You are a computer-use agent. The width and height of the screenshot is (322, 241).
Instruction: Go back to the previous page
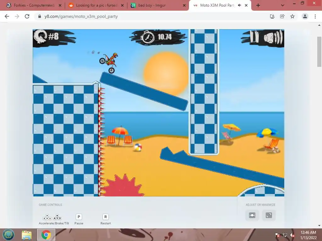pos(7,16)
